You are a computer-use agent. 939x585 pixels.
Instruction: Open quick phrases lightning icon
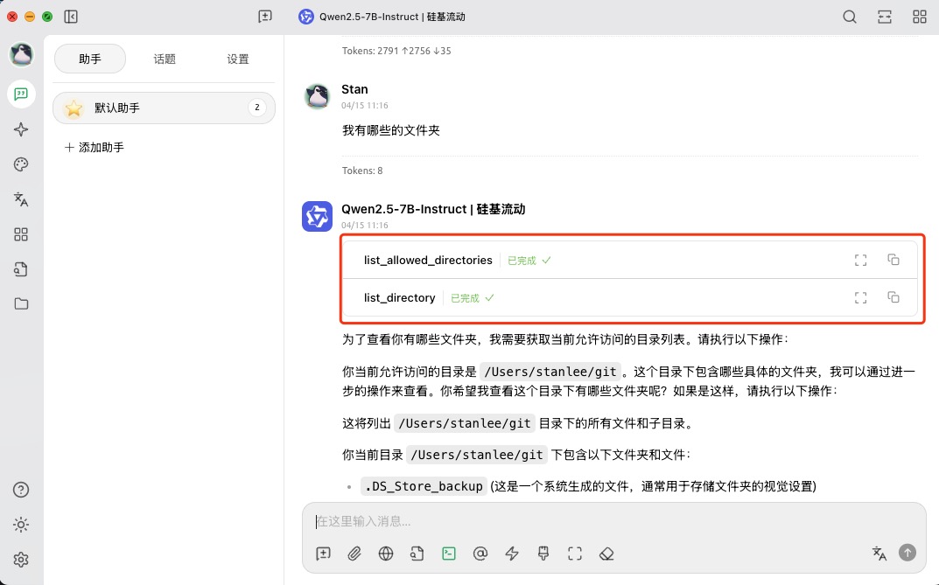coord(511,554)
